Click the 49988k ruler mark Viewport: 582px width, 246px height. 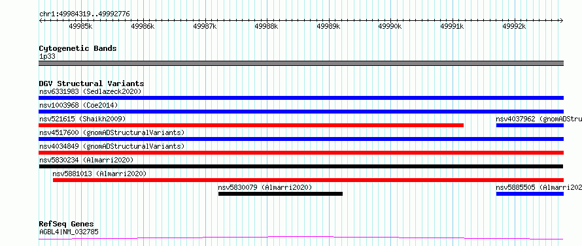267,27
